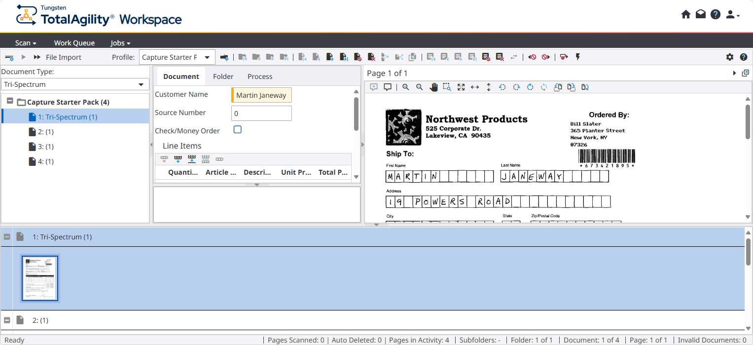Select the Tri-Spectrum page thumbnail

click(40, 278)
